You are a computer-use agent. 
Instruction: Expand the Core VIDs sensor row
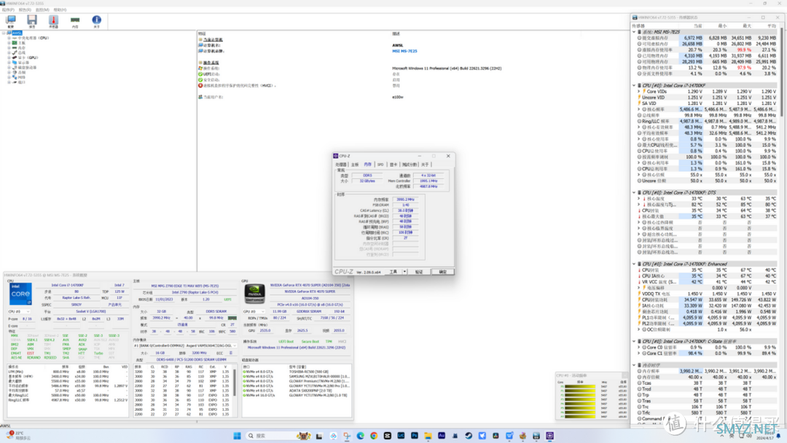tap(639, 92)
